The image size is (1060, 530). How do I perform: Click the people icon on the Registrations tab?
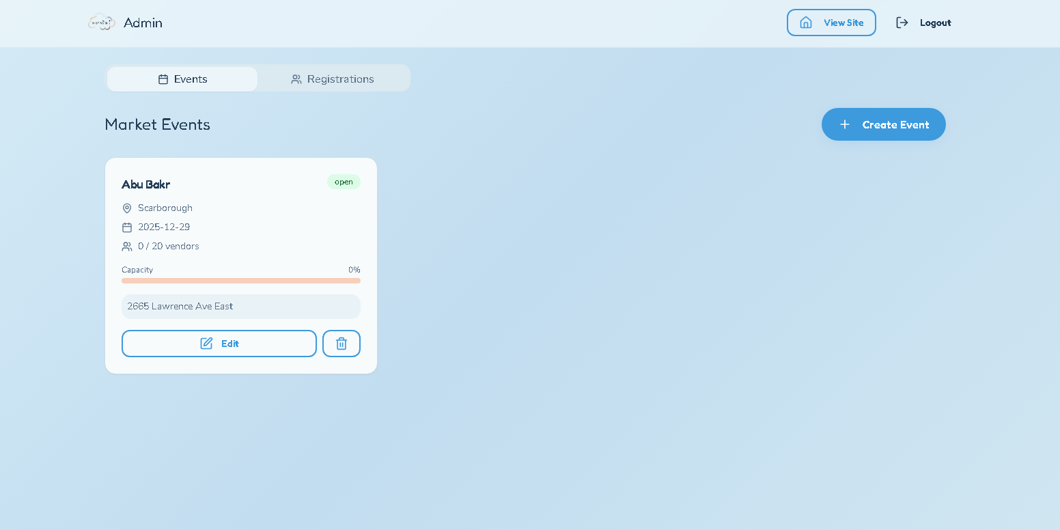[296, 79]
